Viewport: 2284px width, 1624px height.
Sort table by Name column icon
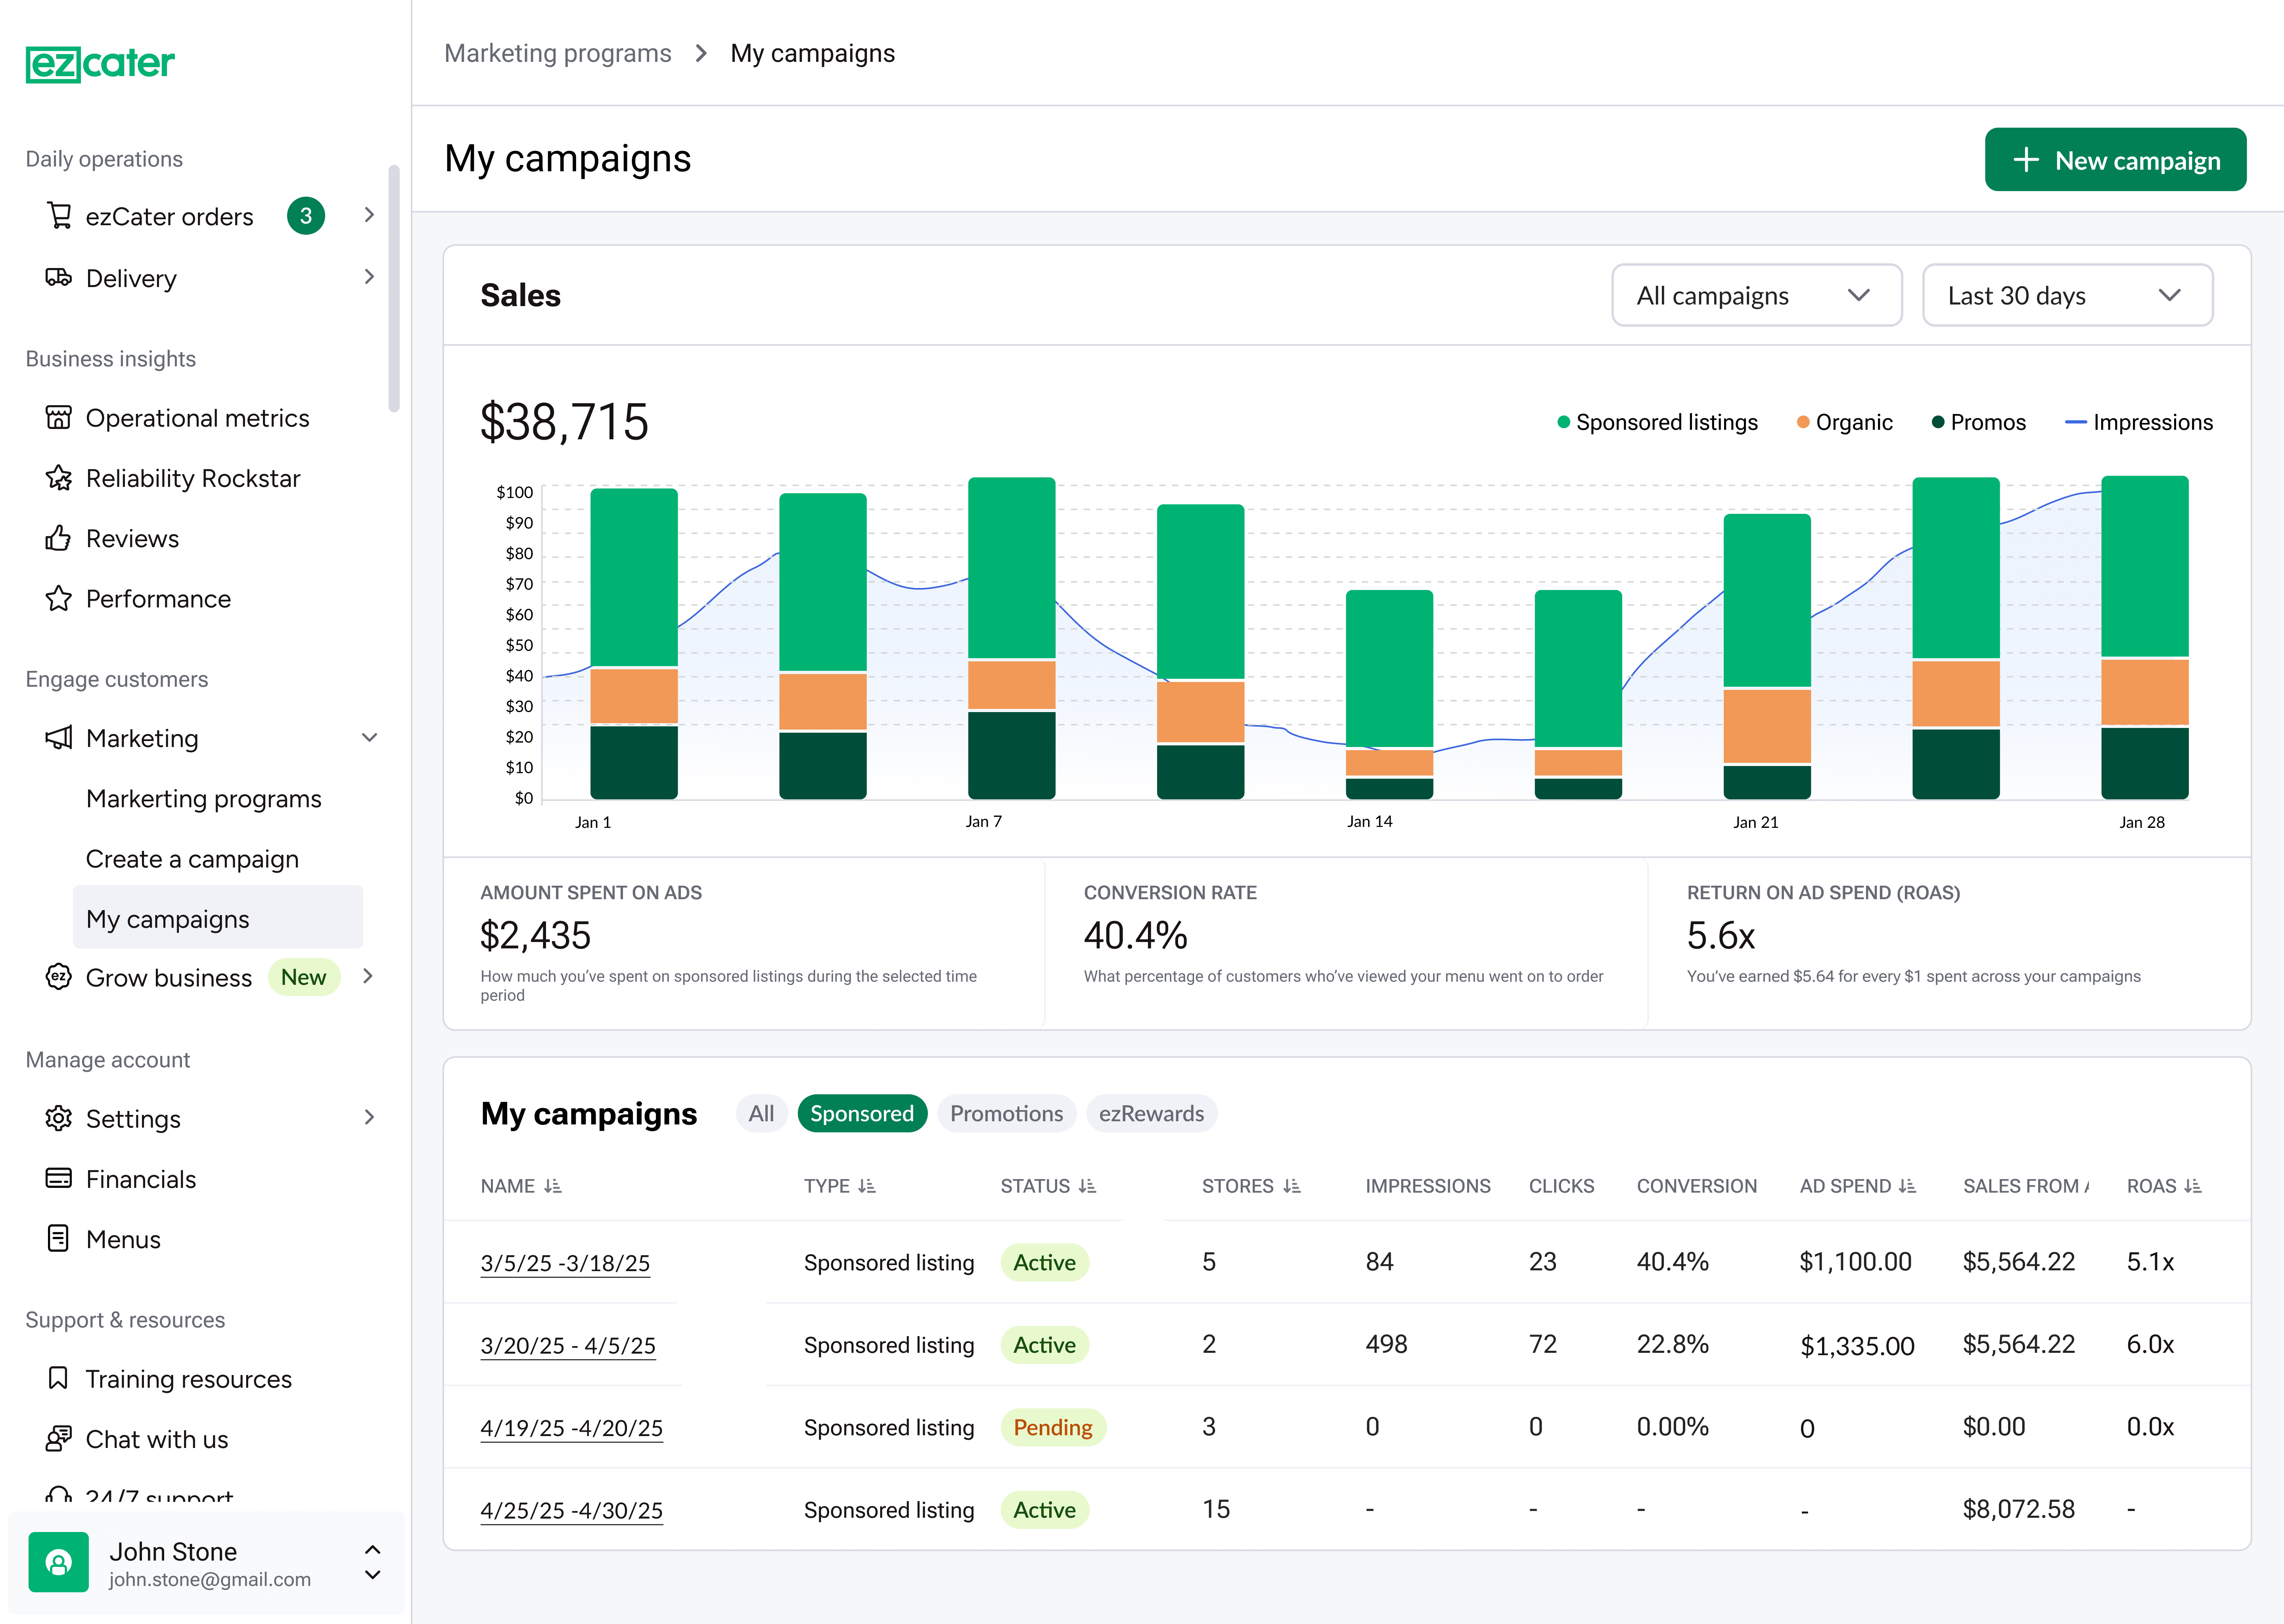pos(553,1186)
